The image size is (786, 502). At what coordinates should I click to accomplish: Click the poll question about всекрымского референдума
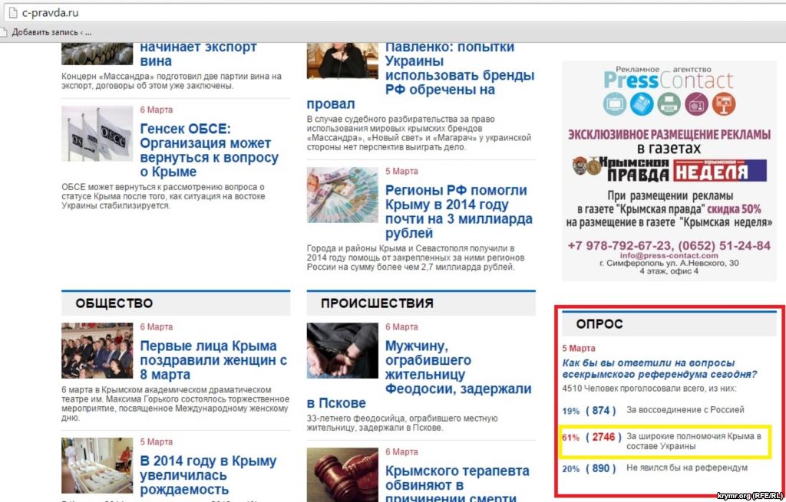pos(659,369)
